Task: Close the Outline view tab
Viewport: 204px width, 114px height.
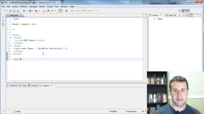Action: tap(161, 15)
